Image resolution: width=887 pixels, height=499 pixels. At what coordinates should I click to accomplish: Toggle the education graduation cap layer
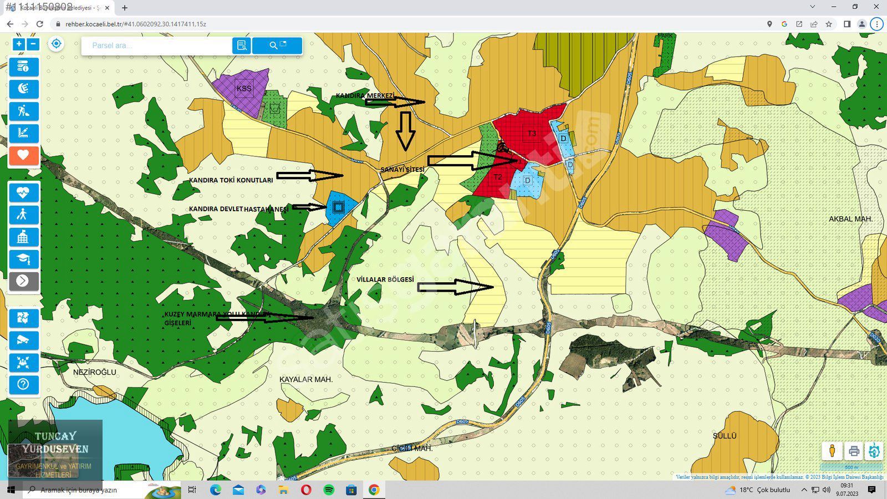(23, 259)
